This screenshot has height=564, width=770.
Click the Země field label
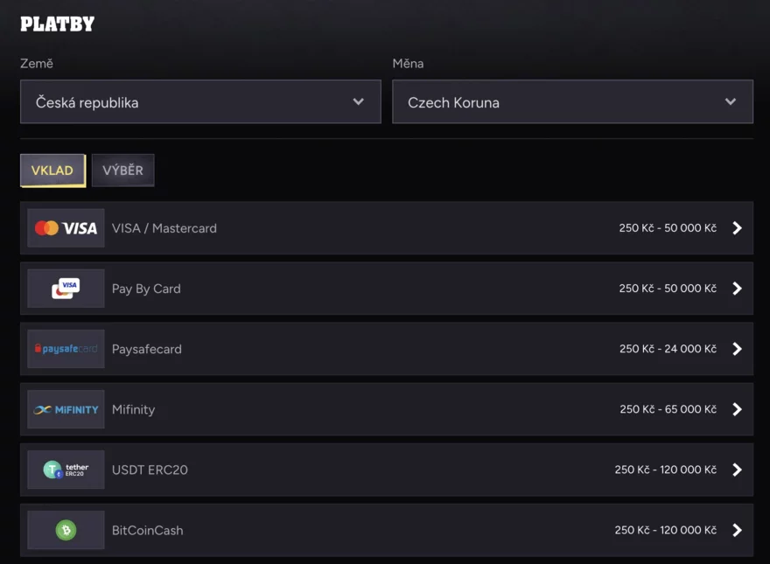37,63
